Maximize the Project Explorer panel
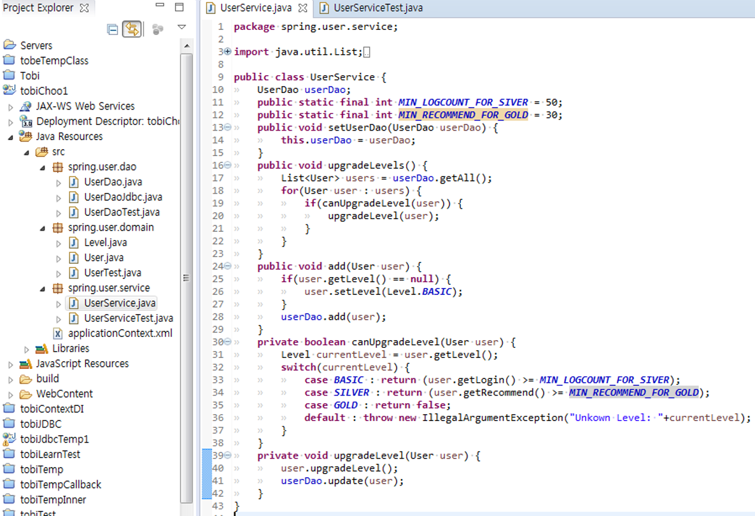This screenshot has height=516, width=755. click(179, 7)
